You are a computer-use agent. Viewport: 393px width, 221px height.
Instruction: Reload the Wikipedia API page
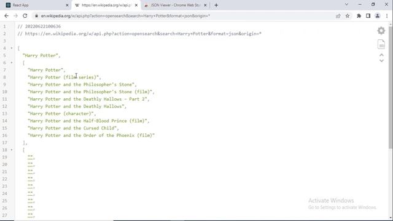25,16
